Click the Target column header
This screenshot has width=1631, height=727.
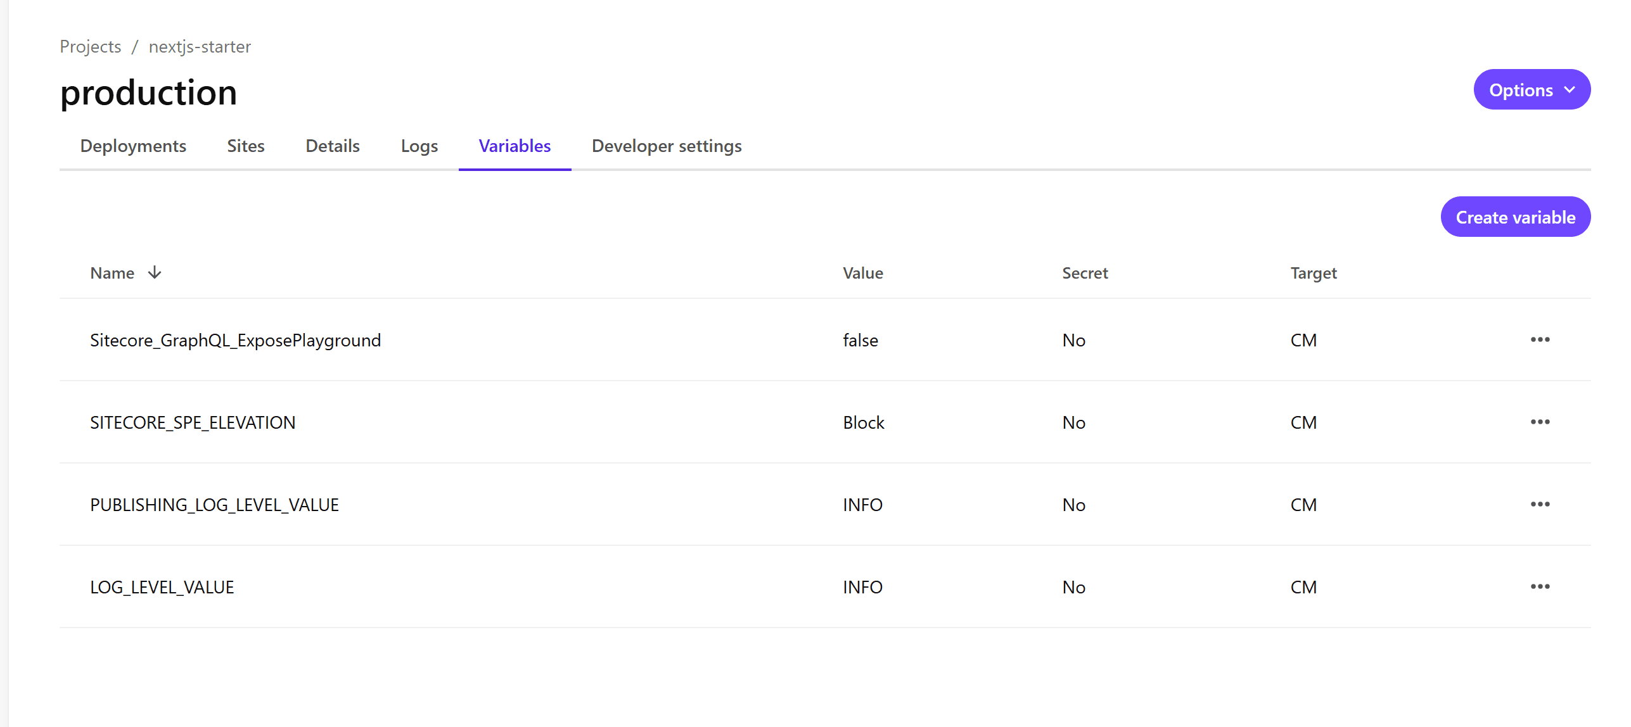pos(1313,273)
